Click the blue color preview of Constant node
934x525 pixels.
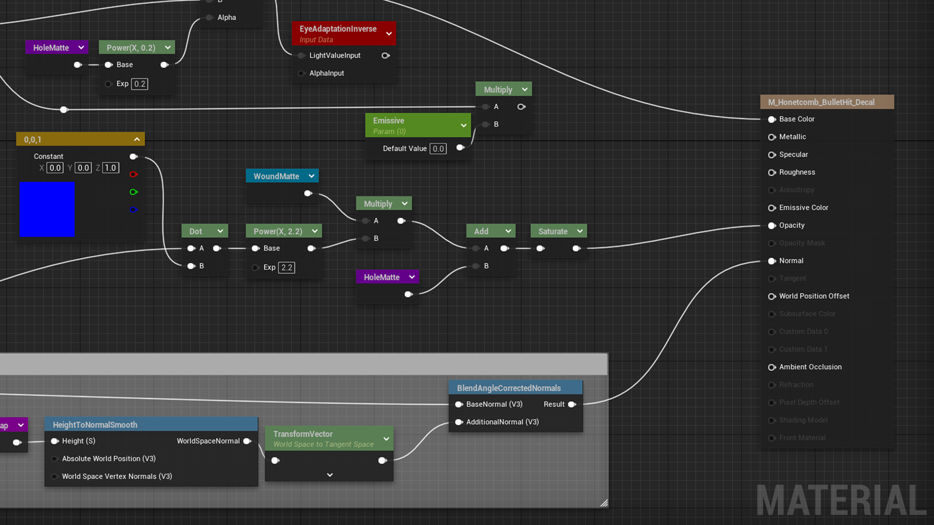(x=47, y=210)
